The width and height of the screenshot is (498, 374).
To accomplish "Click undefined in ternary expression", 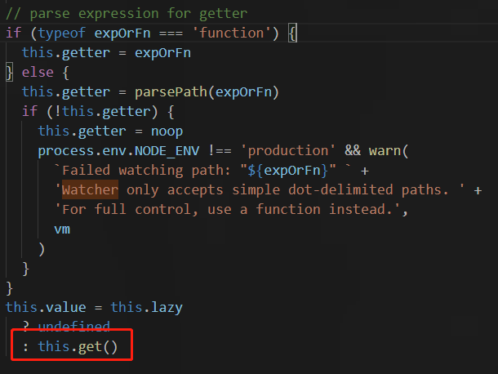I will pos(74,327).
